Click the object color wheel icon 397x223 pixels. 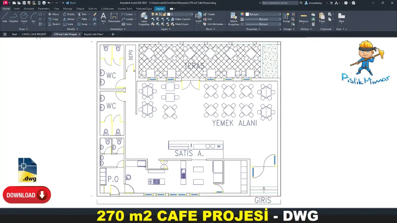[x=242, y=14]
